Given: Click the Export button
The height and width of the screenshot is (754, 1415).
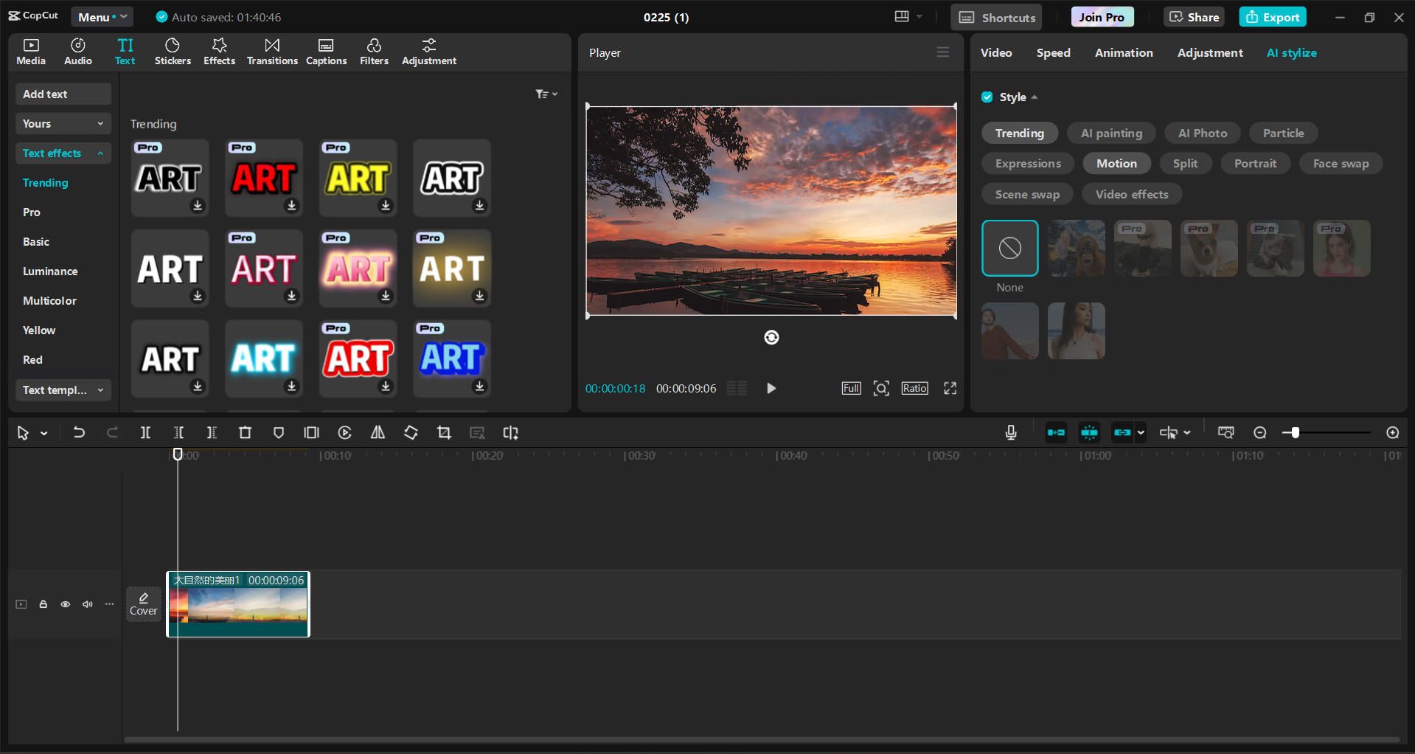Looking at the screenshot, I should coord(1272,16).
